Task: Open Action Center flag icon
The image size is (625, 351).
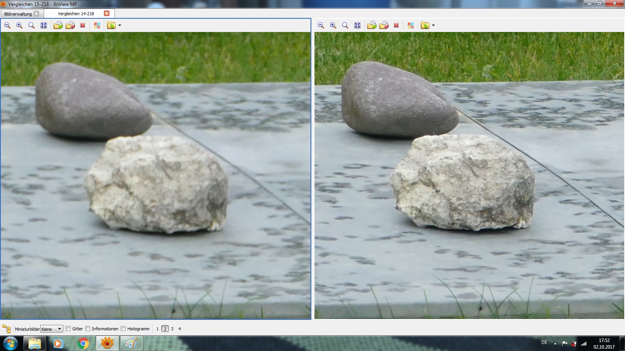Action: tap(564, 344)
